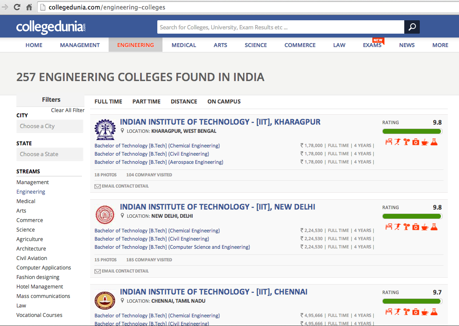Open IIT New Delhi college title link

218,207
